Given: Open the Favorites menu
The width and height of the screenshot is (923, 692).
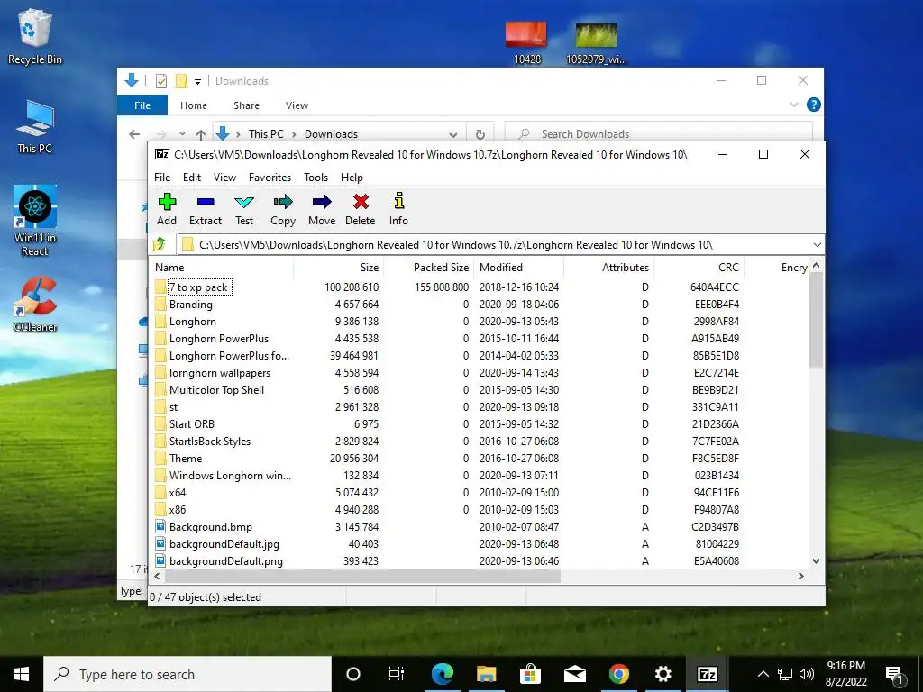Looking at the screenshot, I should tap(270, 178).
